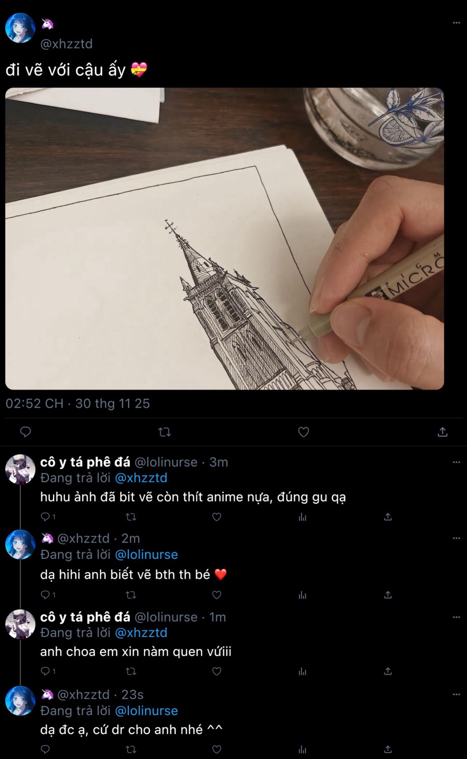Open the comment thread on "anh choa em xin" reply
The height and width of the screenshot is (759, 467).
point(46,671)
